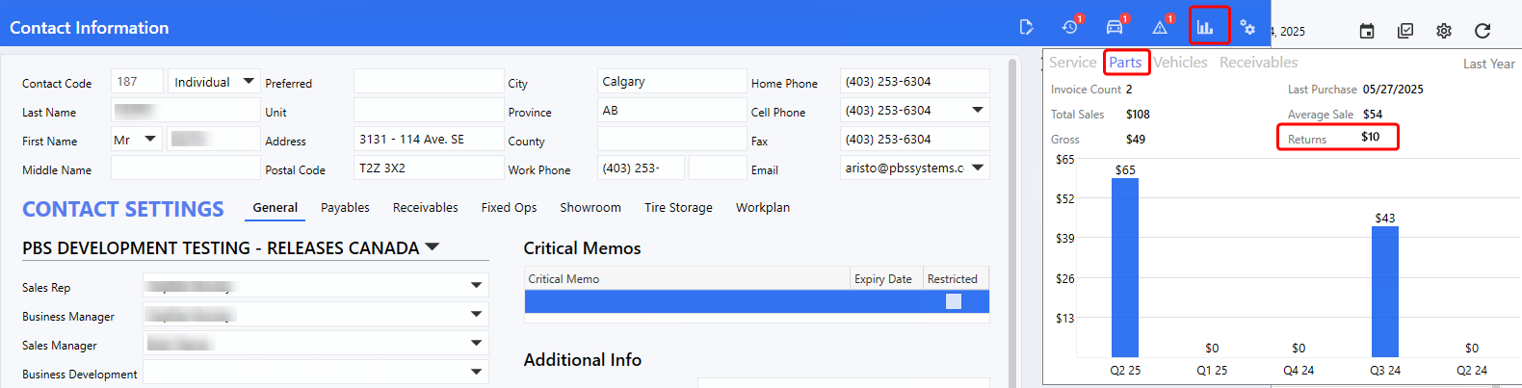
Task: Toggle the Restricted checkbox in Critical Memos
Action: tap(954, 301)
